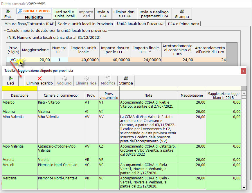The width and height of the screenshot is (252, 193).
Task: Click Elimina scarico red X button
Action: pyautogui.click(x=39, y=80)
